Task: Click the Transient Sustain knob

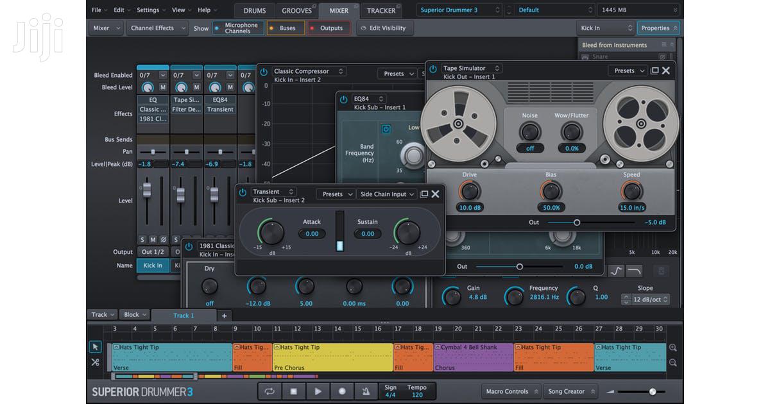Action: click(407, 232)
